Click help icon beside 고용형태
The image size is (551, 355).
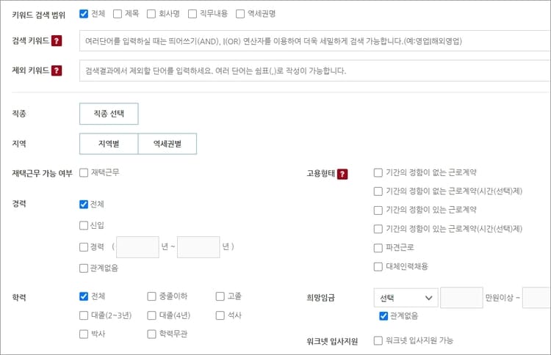click(342, 174)
